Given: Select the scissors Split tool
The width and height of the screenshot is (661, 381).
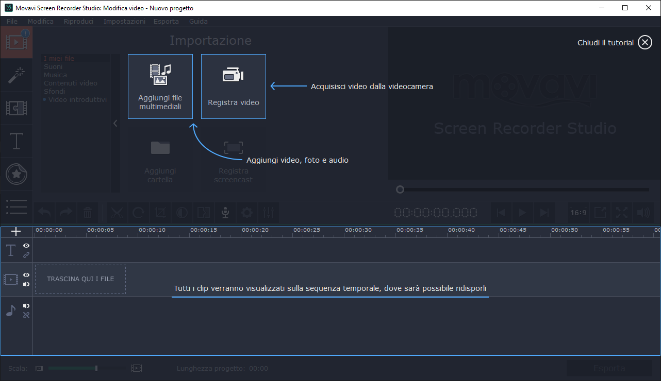Looking at the screenshot, I should tap(117, 212).
